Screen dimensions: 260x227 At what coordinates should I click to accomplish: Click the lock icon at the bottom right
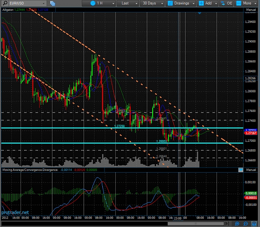254,224
